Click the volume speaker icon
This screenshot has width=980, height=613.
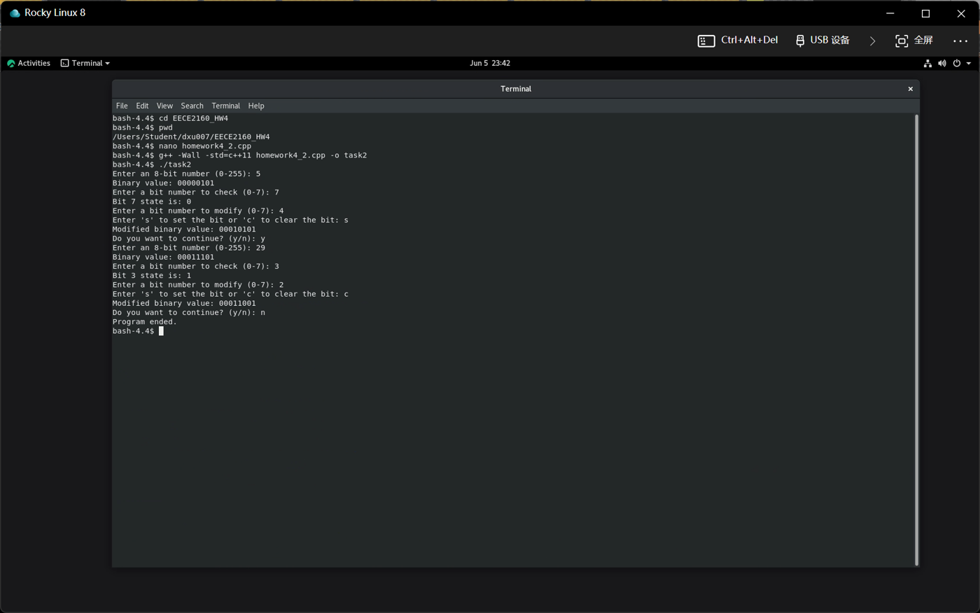pos(942,63)
